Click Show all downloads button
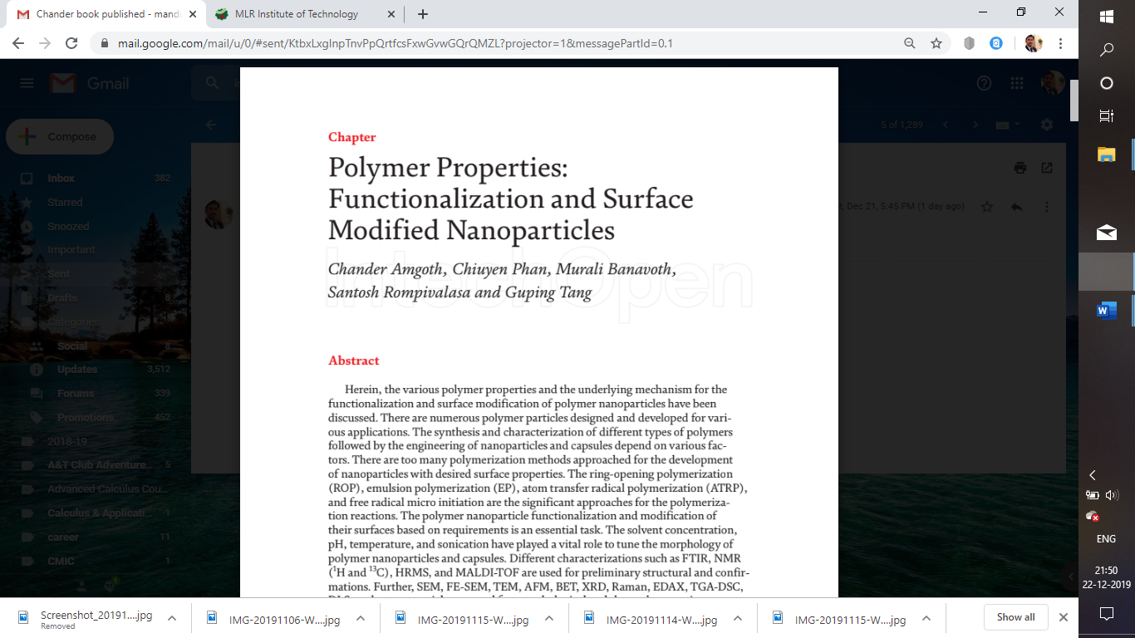The width and height of the screenshot is (1135, 638). (x=1015, y=617)
